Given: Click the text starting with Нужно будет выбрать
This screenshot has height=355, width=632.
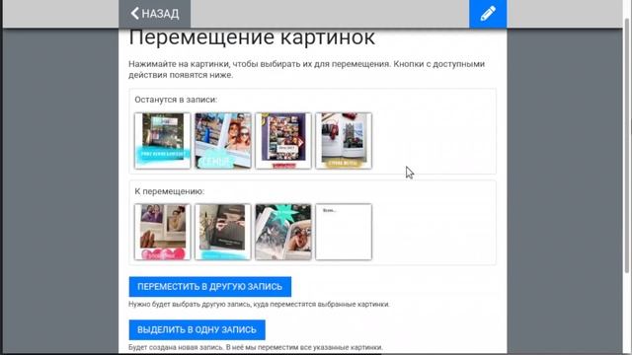Looking at the screenshot, I should tap(259, 305).
